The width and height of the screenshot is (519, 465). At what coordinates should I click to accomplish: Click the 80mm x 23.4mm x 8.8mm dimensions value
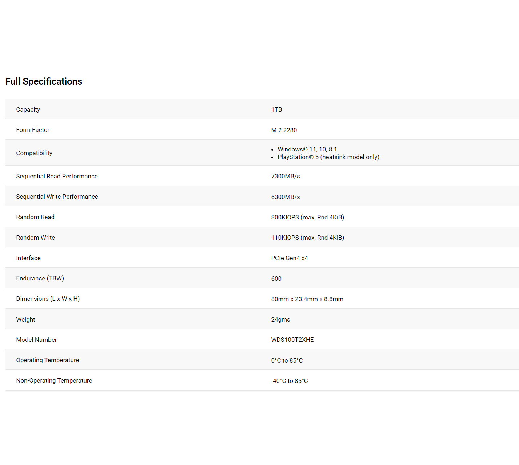pos(307,299)
